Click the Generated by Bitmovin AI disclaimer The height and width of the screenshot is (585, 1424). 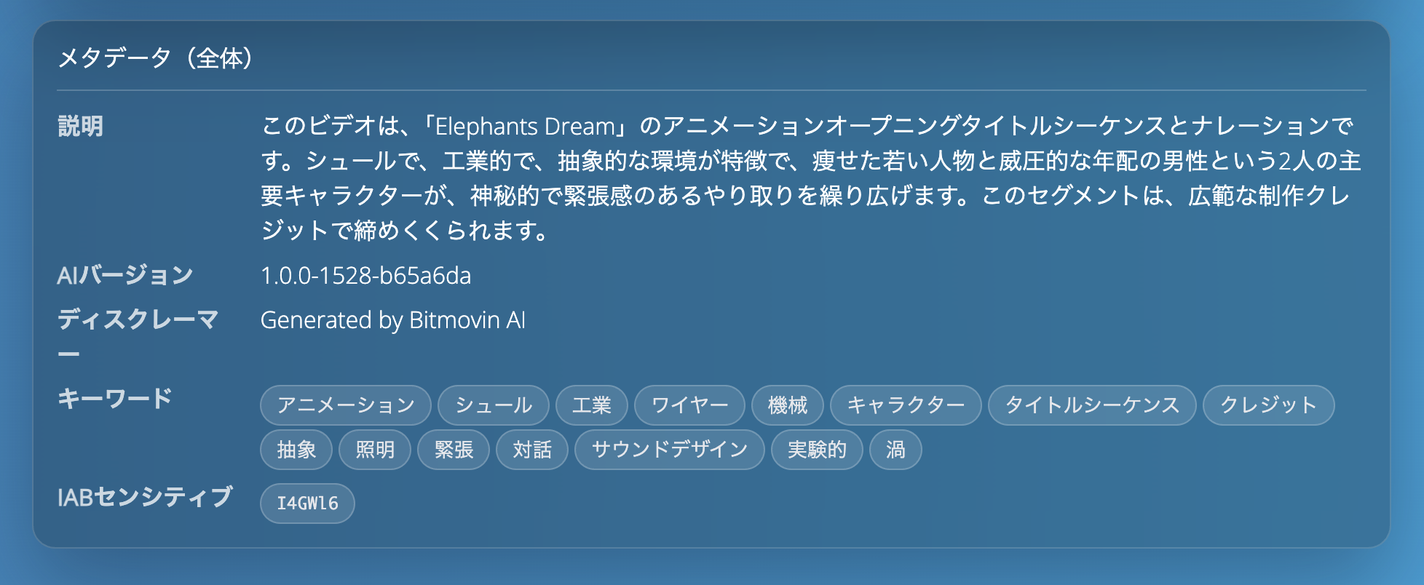(x=392, y=320)
